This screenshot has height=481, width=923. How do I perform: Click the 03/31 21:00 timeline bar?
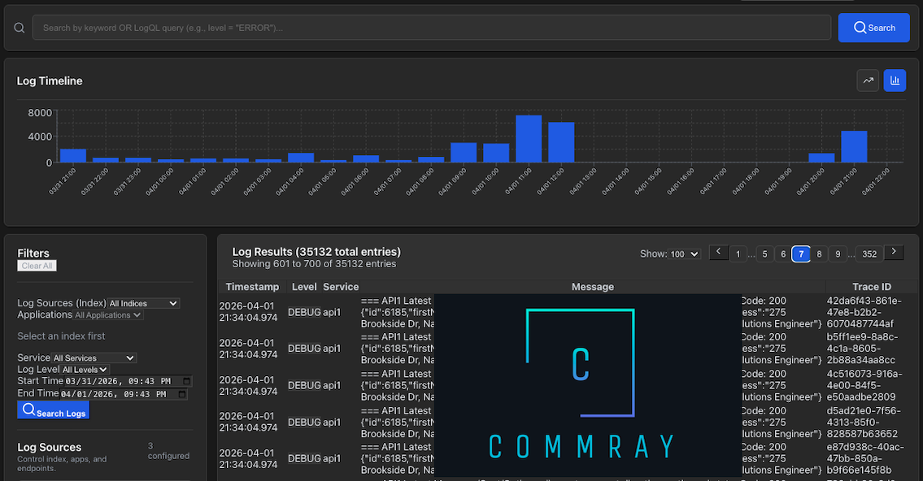[x=73, y=156]
